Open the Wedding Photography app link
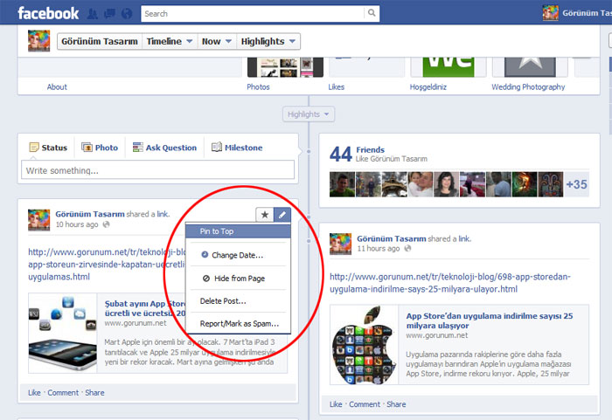The height and width of the screenshot is (420, 612). pos(528,87)
